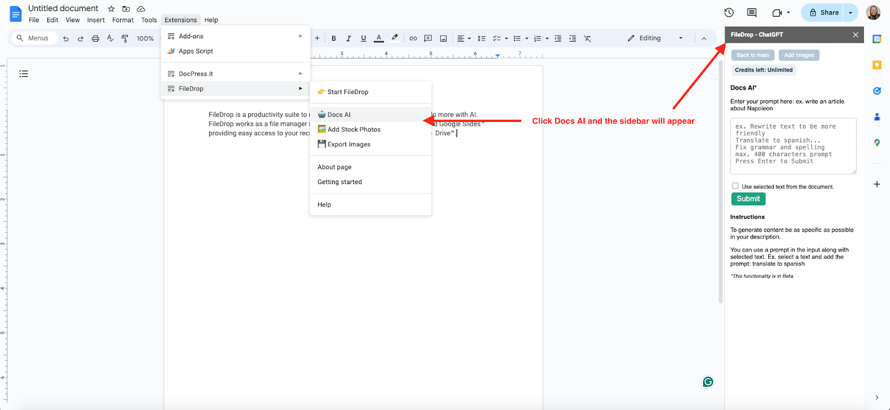Clear formatting with the toolbar icon
This screenshot has width=890, height=410.
(587, 38)
